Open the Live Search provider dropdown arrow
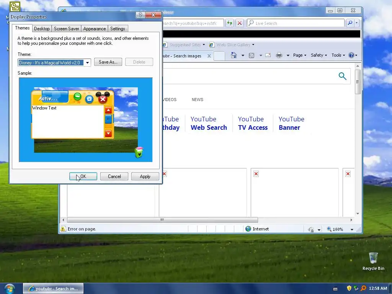Image resolution: width=392 pixels, height=294 pixels. click(357, 23)
